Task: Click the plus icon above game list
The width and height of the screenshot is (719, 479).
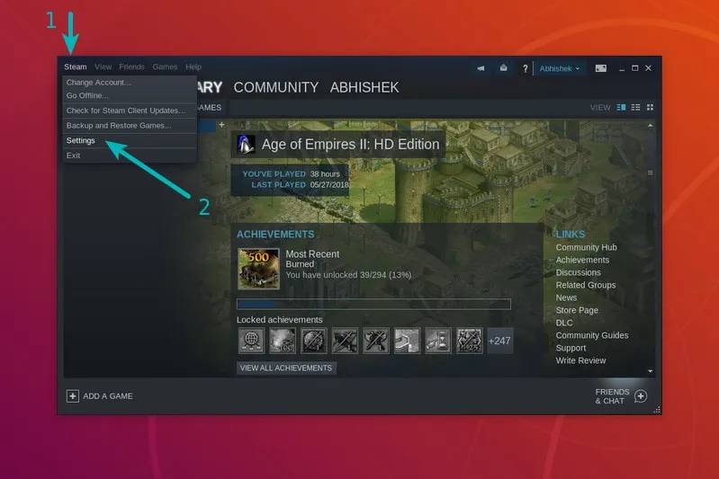Action: [x=221, y=125]
